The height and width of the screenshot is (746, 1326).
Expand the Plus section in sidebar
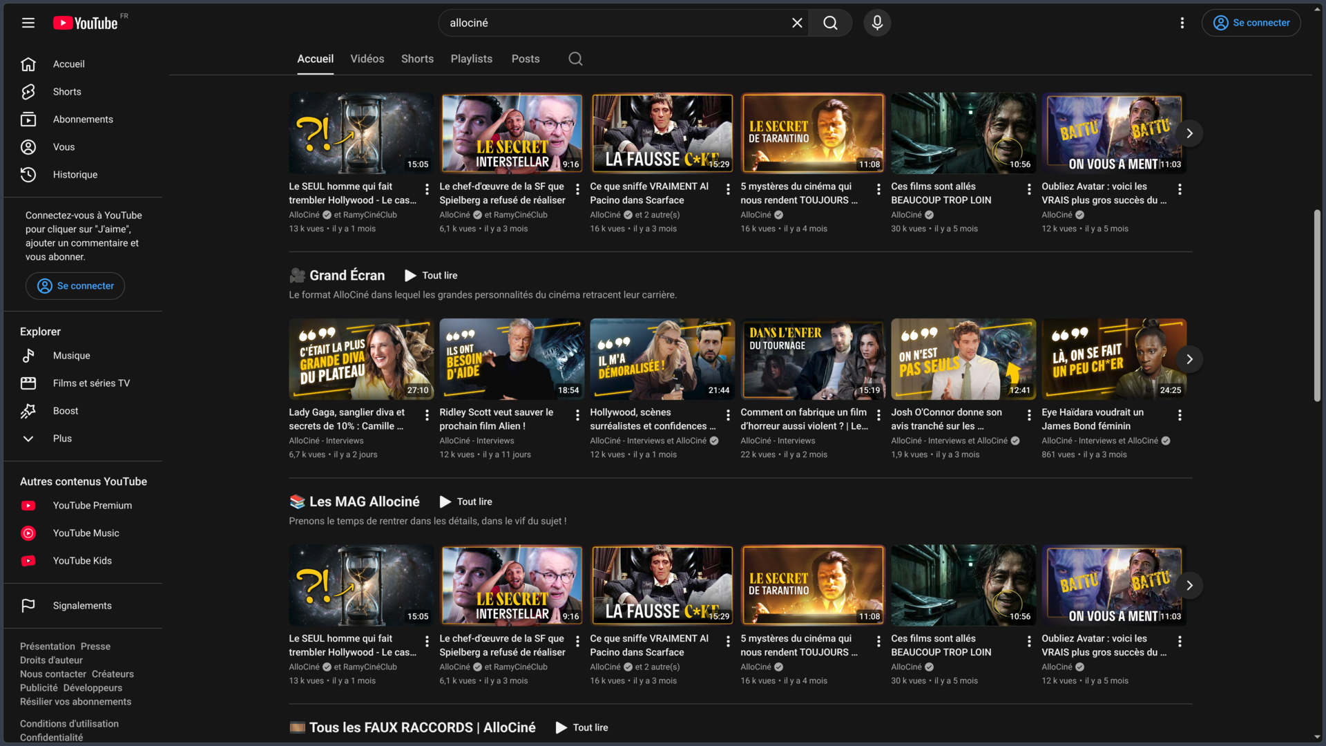[83, 439]
